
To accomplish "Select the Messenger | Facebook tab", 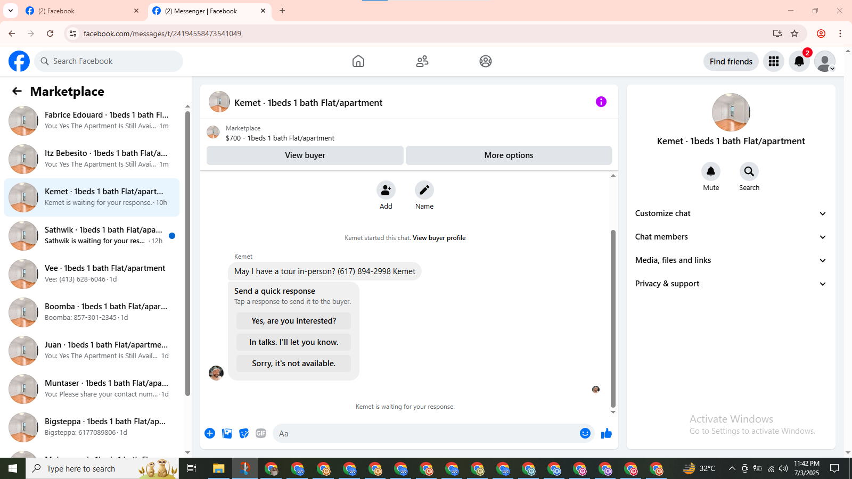I will point(208,11).
